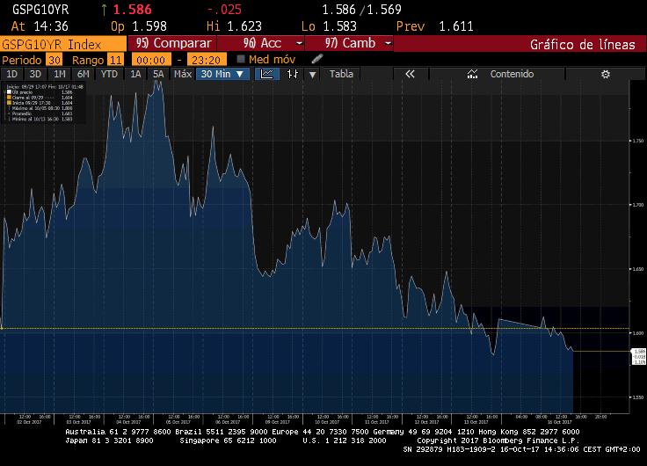Image resolution: width=647 pixels, height=466 pixels.
Task: Select the Máx range tab
Action: coord(182,74)
